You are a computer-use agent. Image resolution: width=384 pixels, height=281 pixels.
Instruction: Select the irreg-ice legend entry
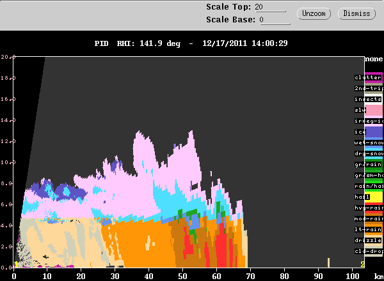(x=368, y=121)
